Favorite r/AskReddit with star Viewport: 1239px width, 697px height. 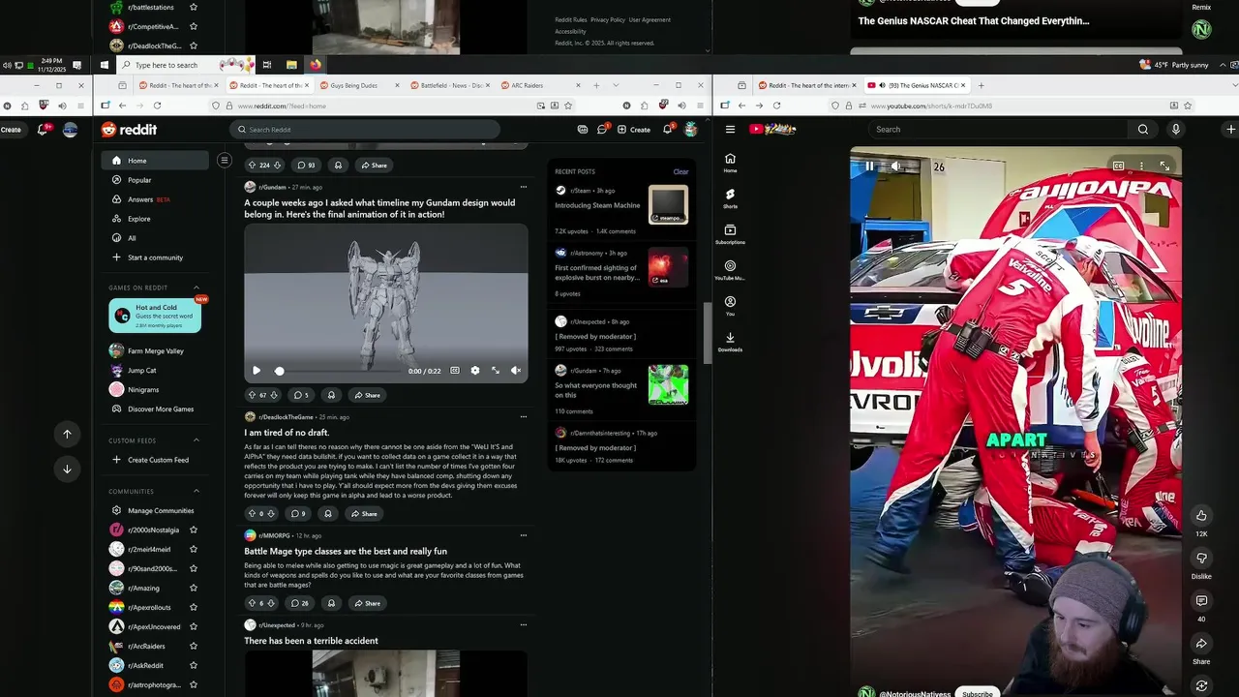pos(194,665)
